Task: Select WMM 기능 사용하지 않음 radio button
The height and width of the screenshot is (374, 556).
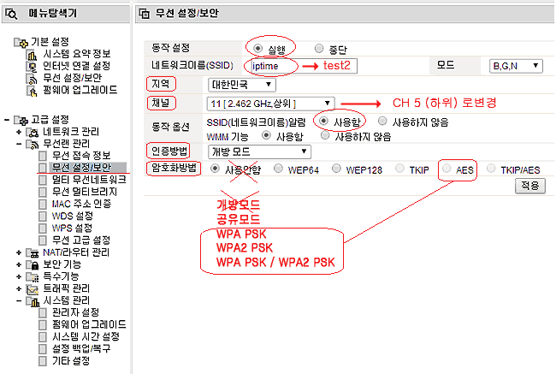Action: [325, 135]
